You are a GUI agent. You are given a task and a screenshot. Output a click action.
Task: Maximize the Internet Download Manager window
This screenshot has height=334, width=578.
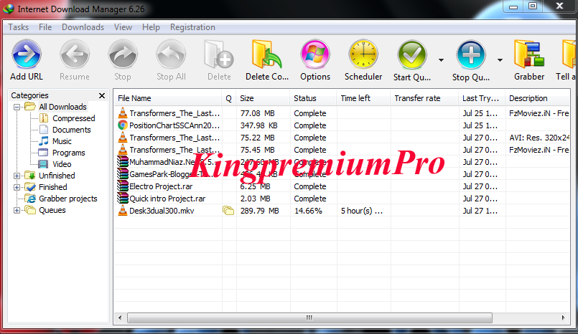pyautogui.click(x=533, y=6)
